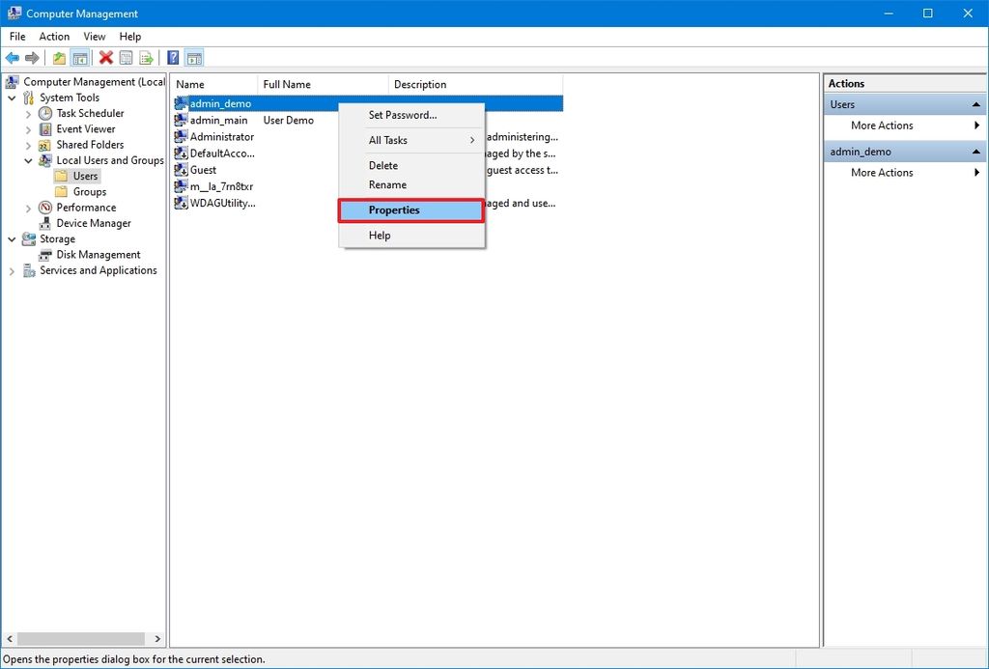Collapse the Local Users and Groups node

[x=27, y=160]
